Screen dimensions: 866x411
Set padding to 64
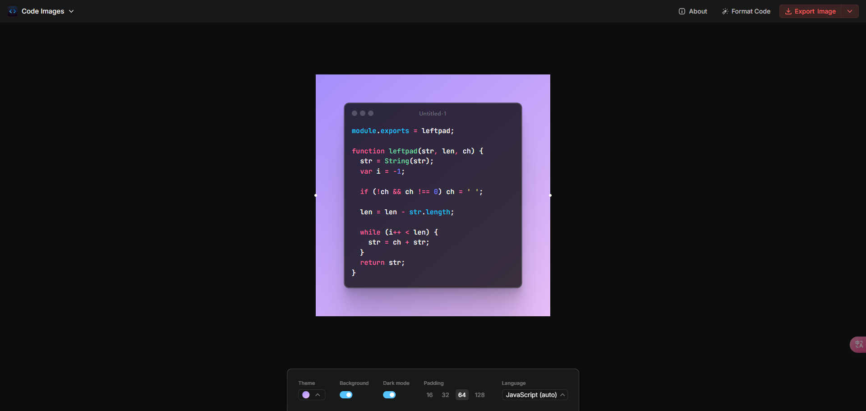pyautogui.click(x=462, y=395)
